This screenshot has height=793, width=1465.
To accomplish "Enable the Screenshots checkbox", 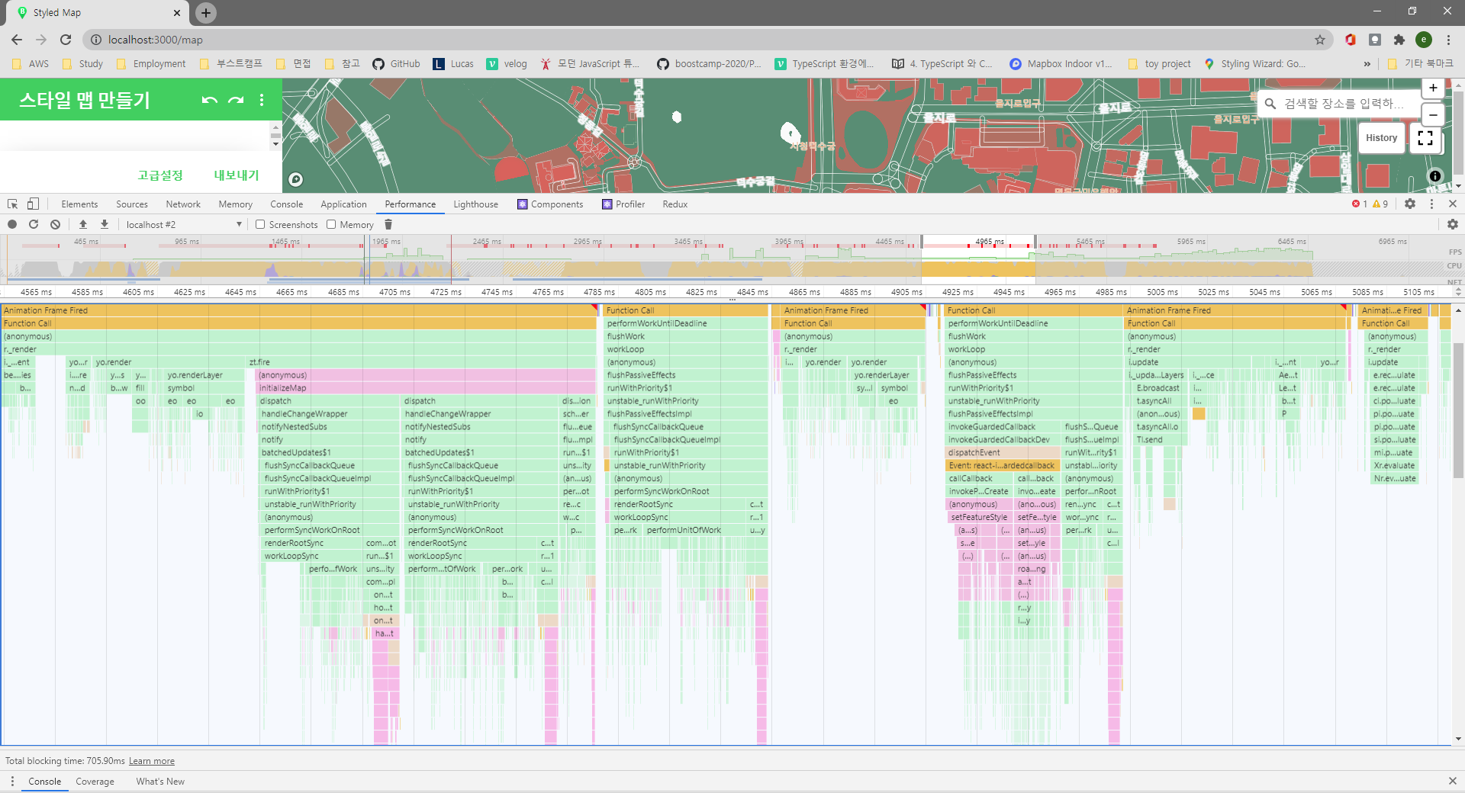I will pos(260,224).
